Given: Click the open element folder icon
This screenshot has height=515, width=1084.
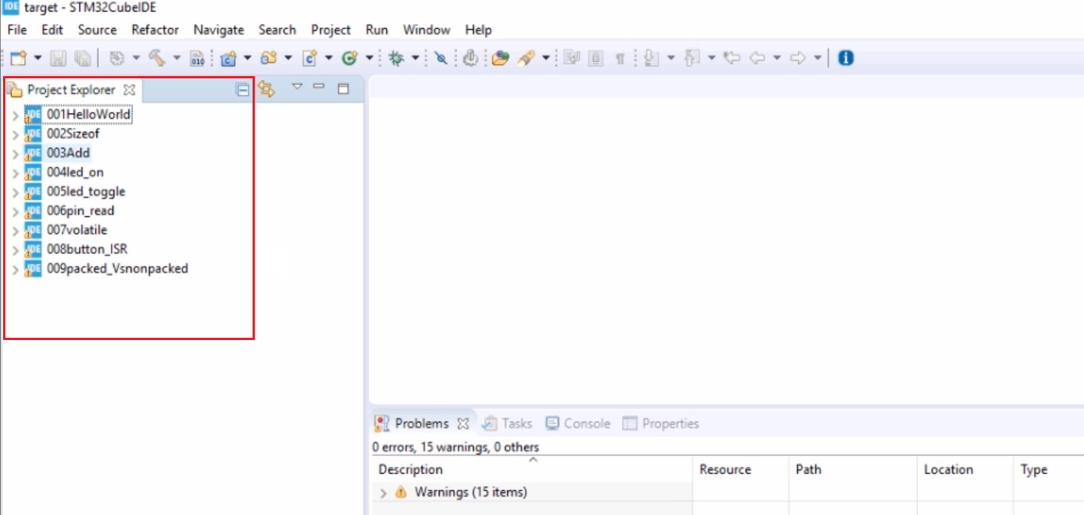Looking at the screenshot, I should [500, 58].
